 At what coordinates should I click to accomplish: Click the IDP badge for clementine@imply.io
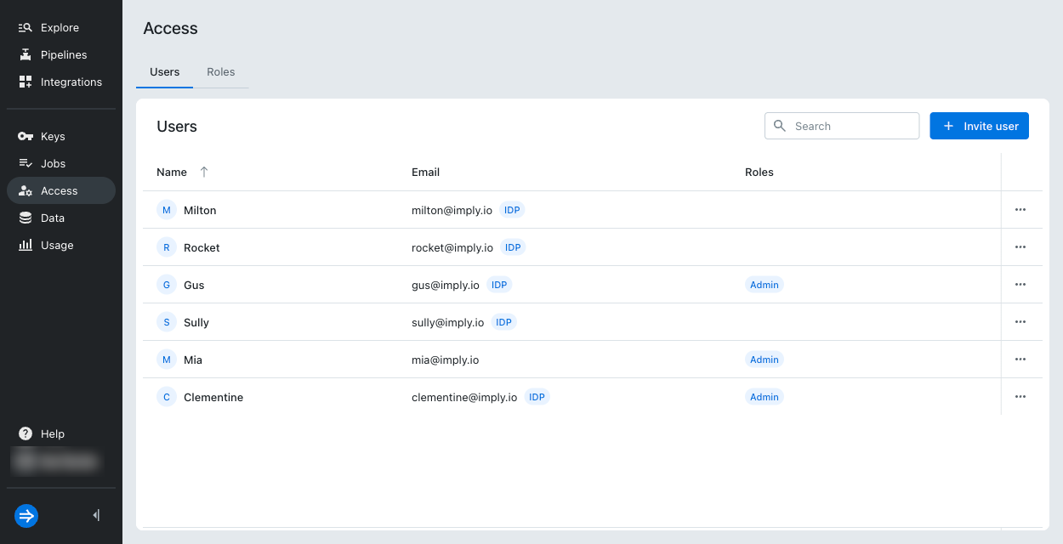tap(537, 397)
